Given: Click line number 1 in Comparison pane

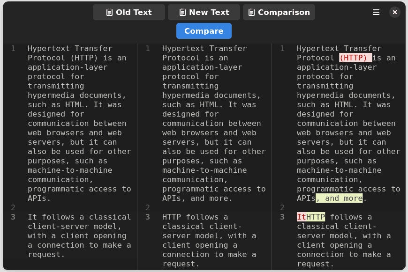Looking at the screenshot, I should coord(282,48).
